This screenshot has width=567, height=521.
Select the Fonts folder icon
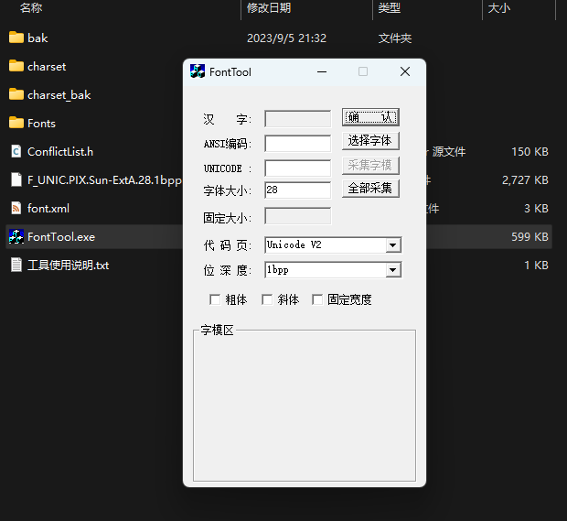[x=16, y=123]
